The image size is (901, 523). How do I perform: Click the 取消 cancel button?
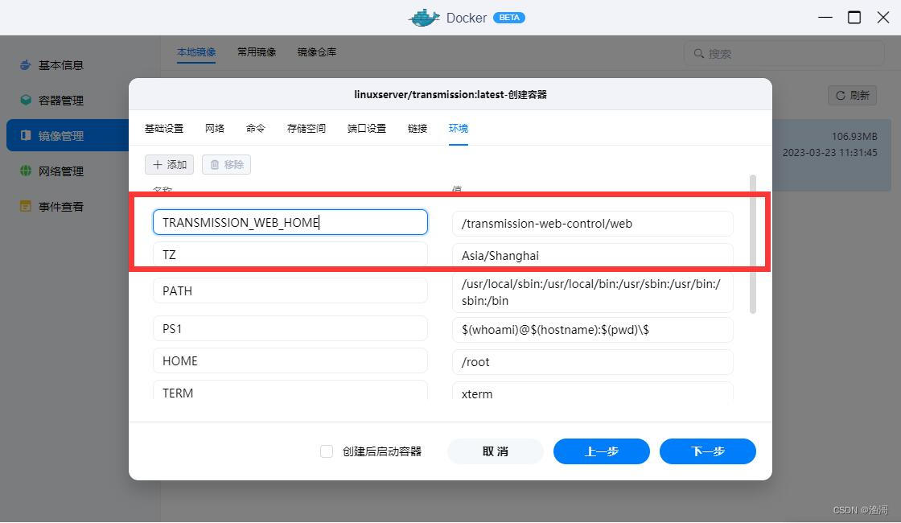(496, 451)
